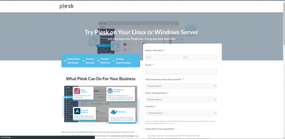The width and height of the screenshot is (285, 139).
Task: Open the Country selection dropdown
Action: [181, 113]
